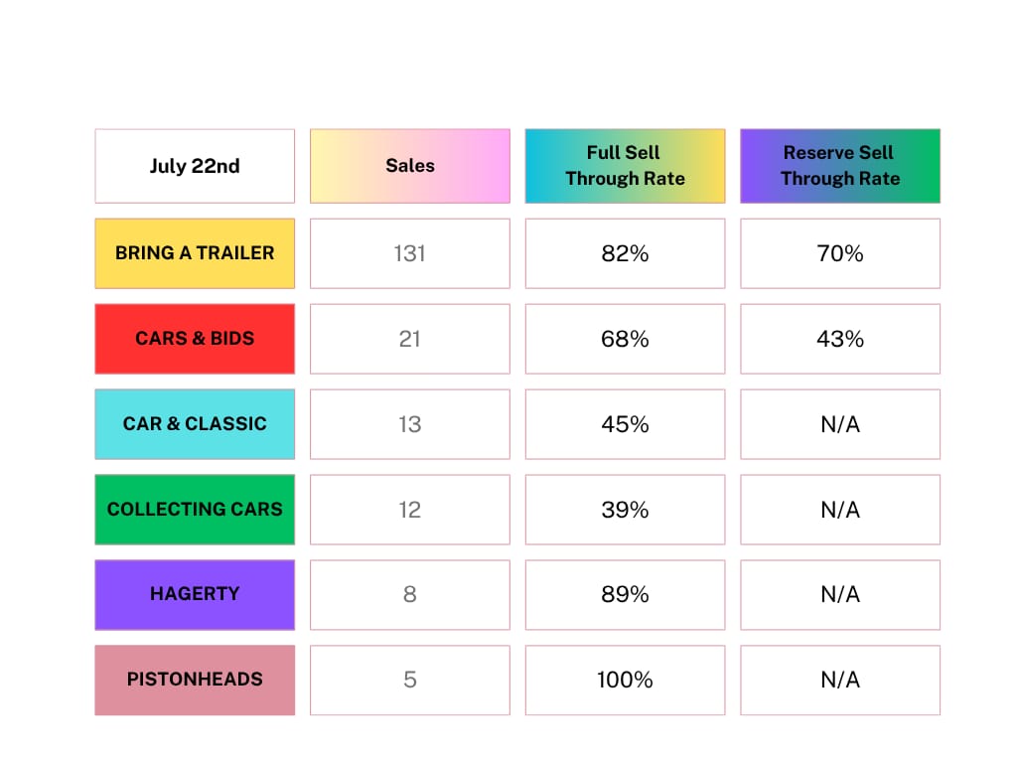Screen dimensions: 1017x763
Task: Click the Full Sell Through Rate header
Action: [x=626, y=166]
